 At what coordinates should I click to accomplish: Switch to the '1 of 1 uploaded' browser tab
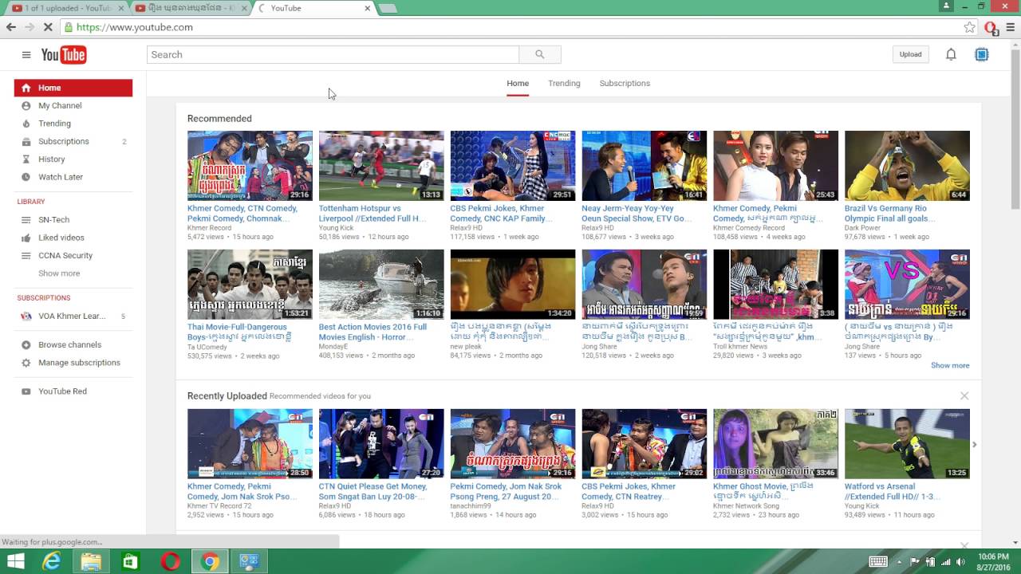pos(67,8)
